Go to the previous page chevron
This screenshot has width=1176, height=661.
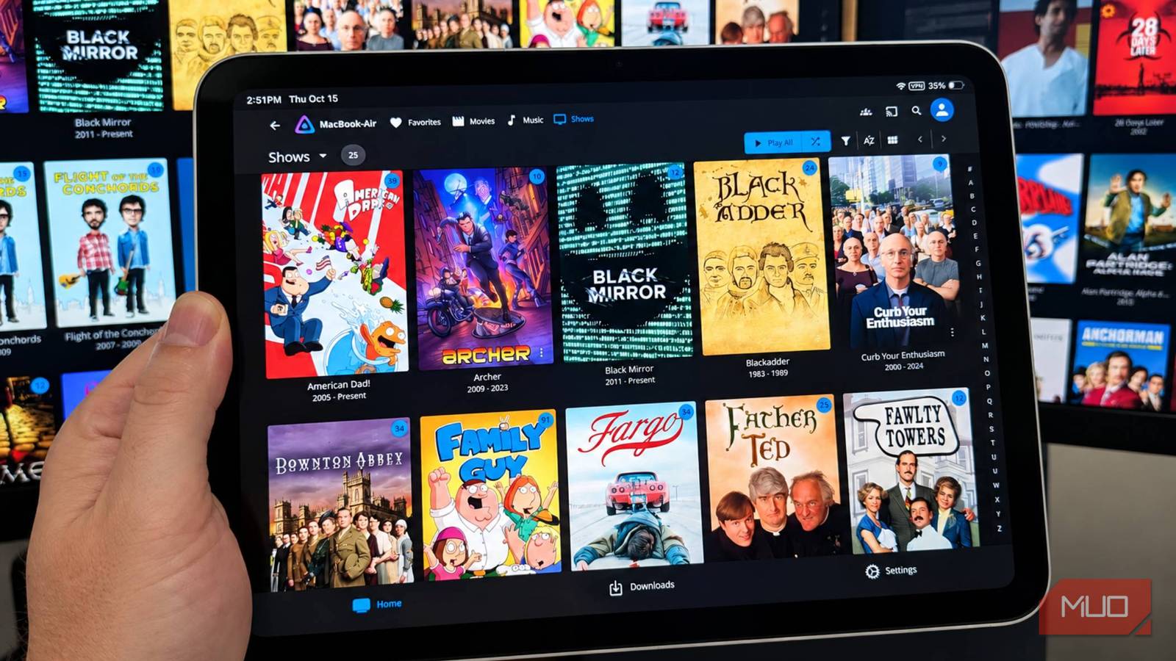919,139
